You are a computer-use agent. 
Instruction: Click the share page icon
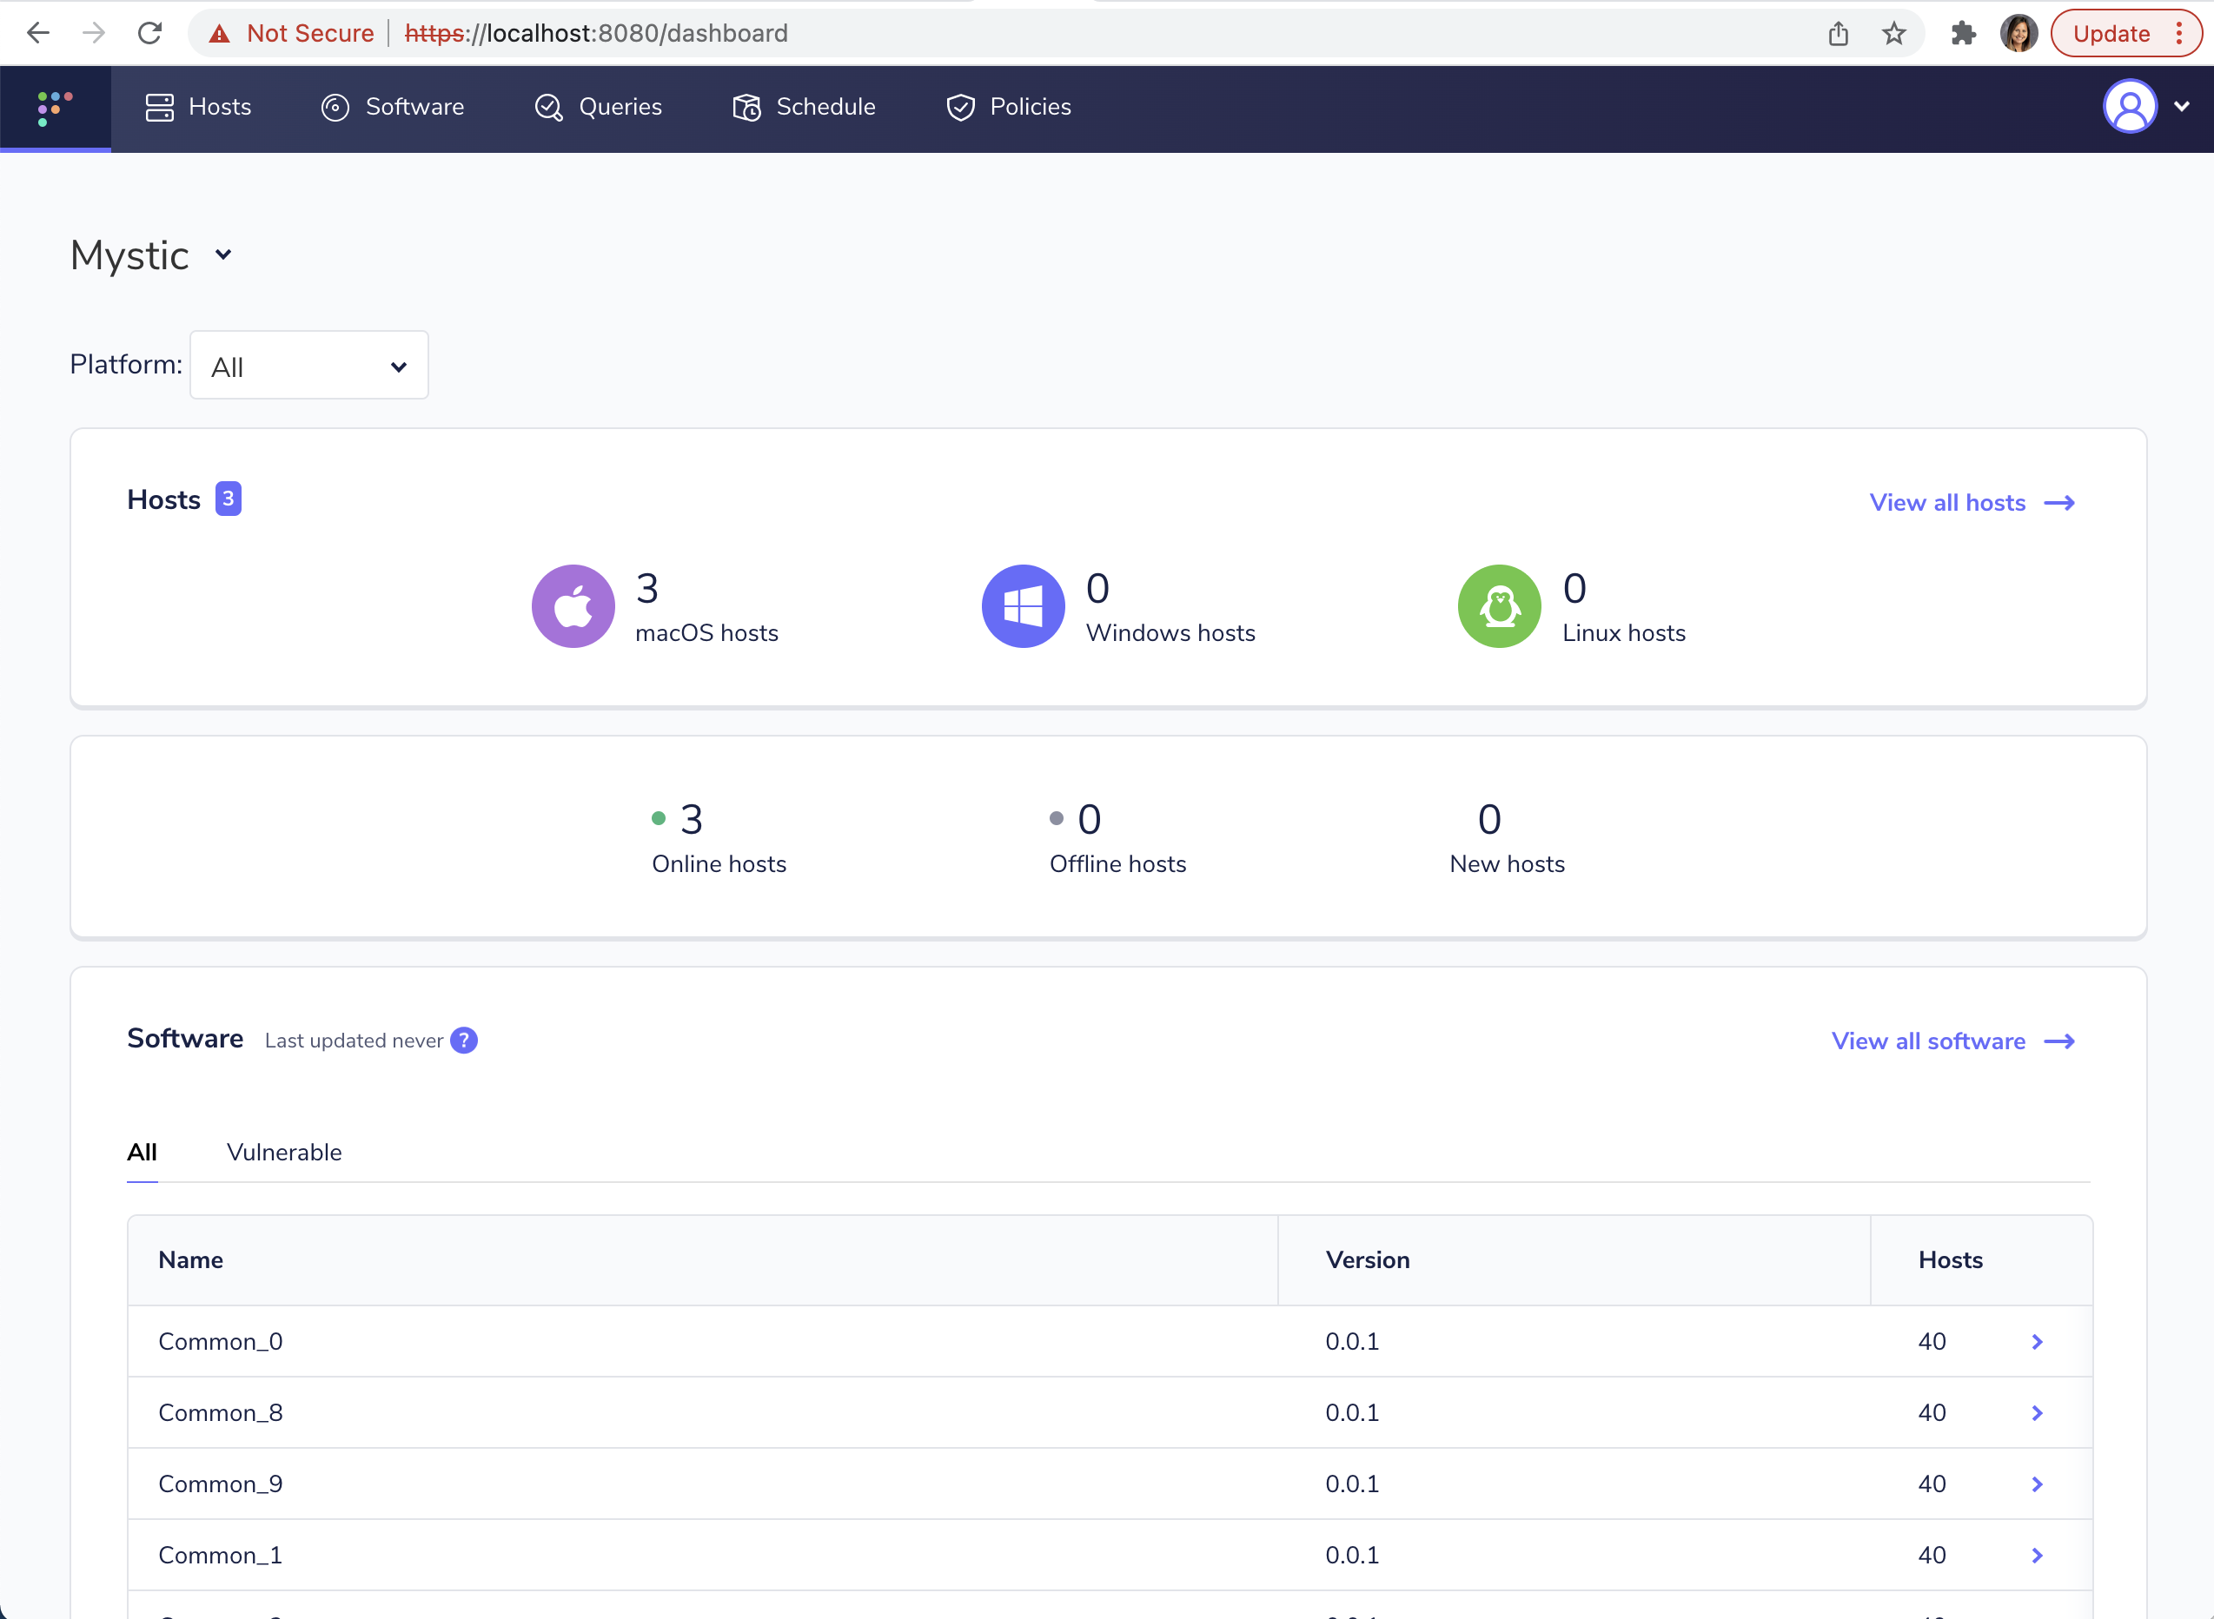1839,33
